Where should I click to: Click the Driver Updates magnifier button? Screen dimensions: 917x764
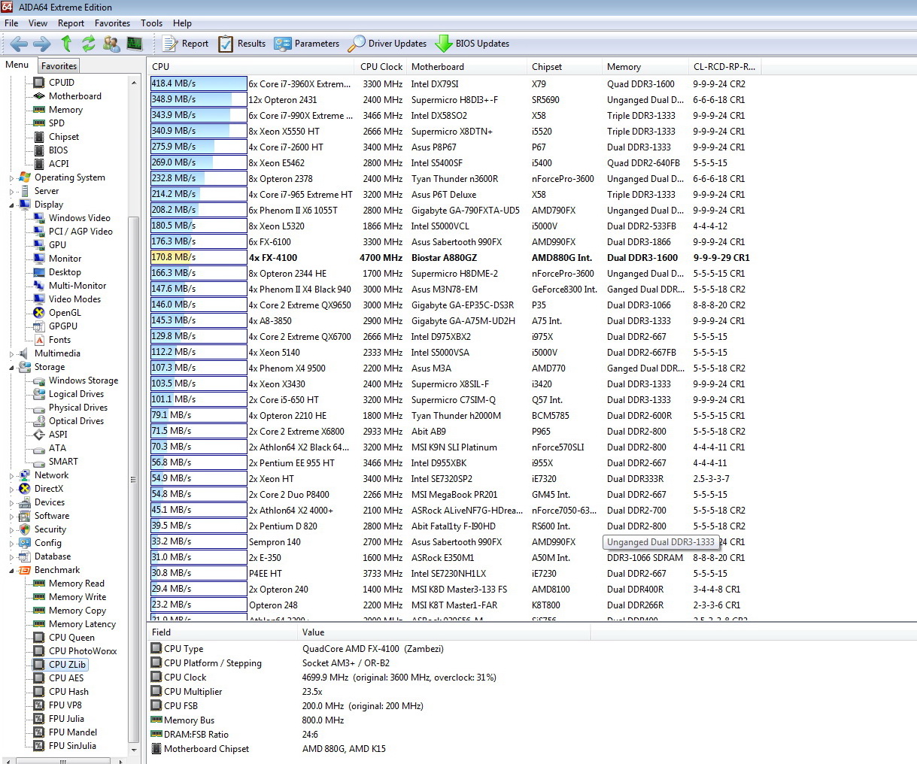pyautogui.click(x=387, y=44)
